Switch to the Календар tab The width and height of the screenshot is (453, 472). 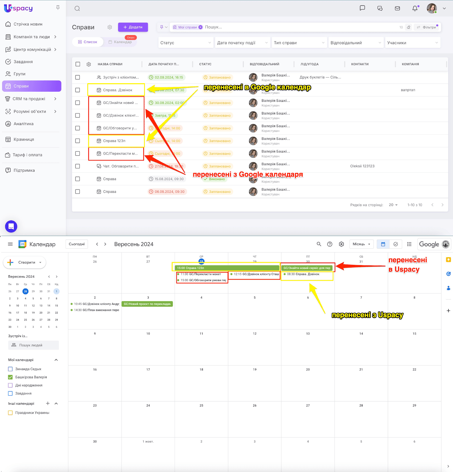120,42
